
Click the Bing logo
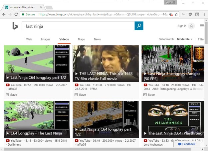[15, 26]
